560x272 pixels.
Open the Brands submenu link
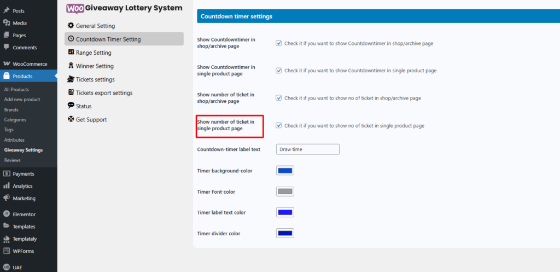[11, 109]
